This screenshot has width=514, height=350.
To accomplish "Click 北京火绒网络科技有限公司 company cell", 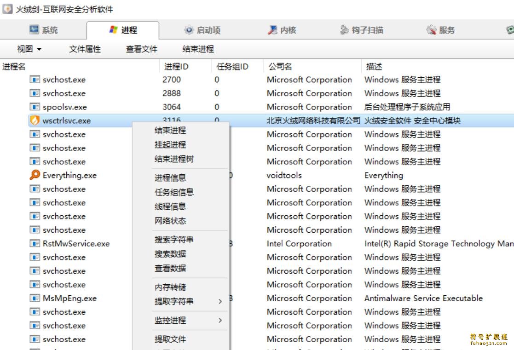I will click(x=313, y=120).
